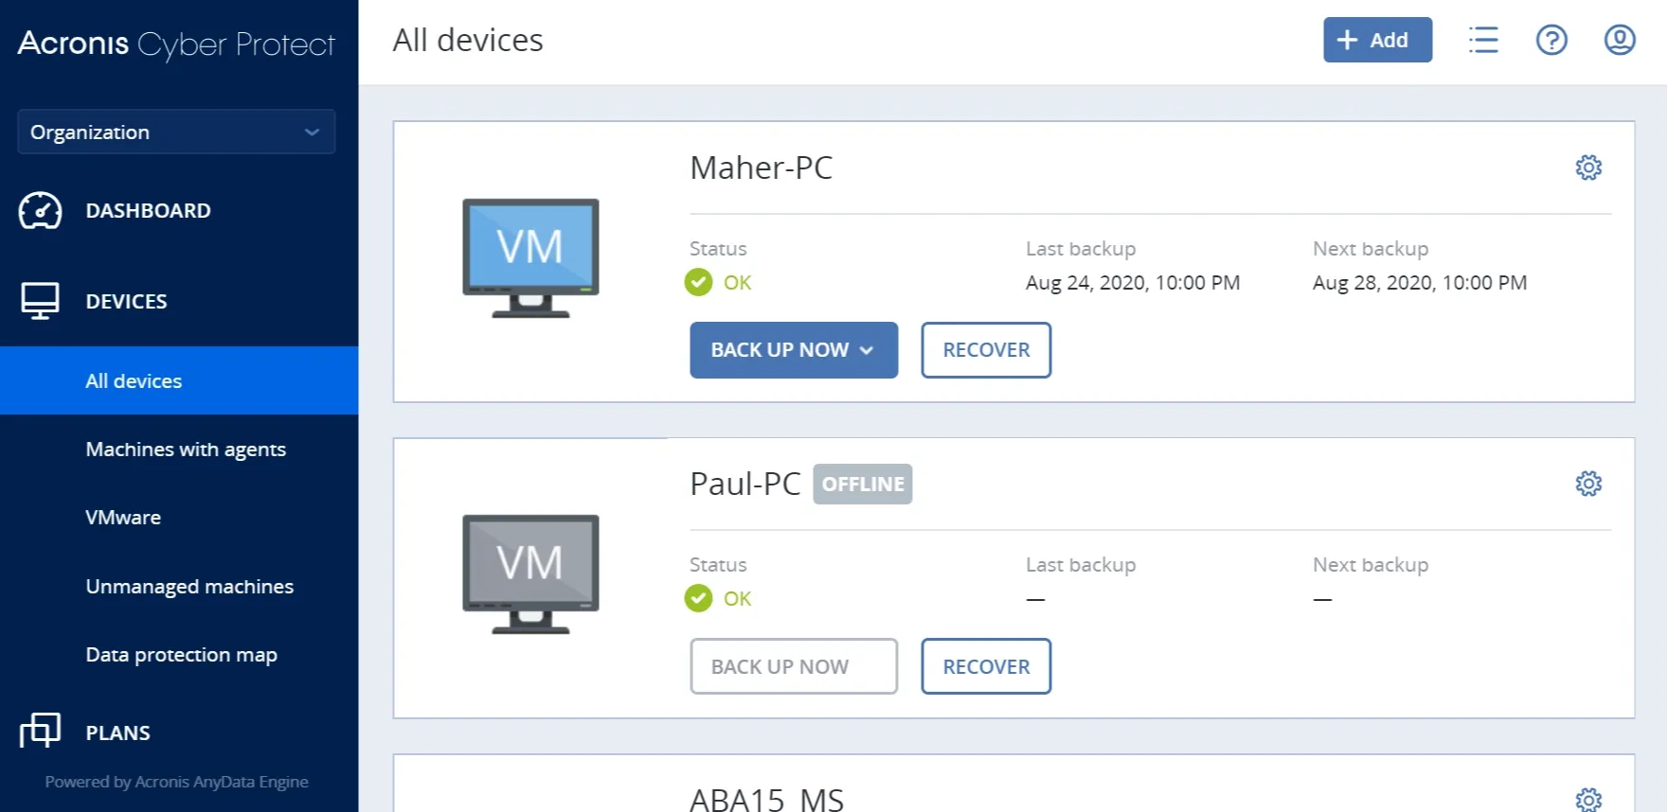Click the Add button in the top bar
This screenshot has height=812, width=1668.
(1377, 40)
